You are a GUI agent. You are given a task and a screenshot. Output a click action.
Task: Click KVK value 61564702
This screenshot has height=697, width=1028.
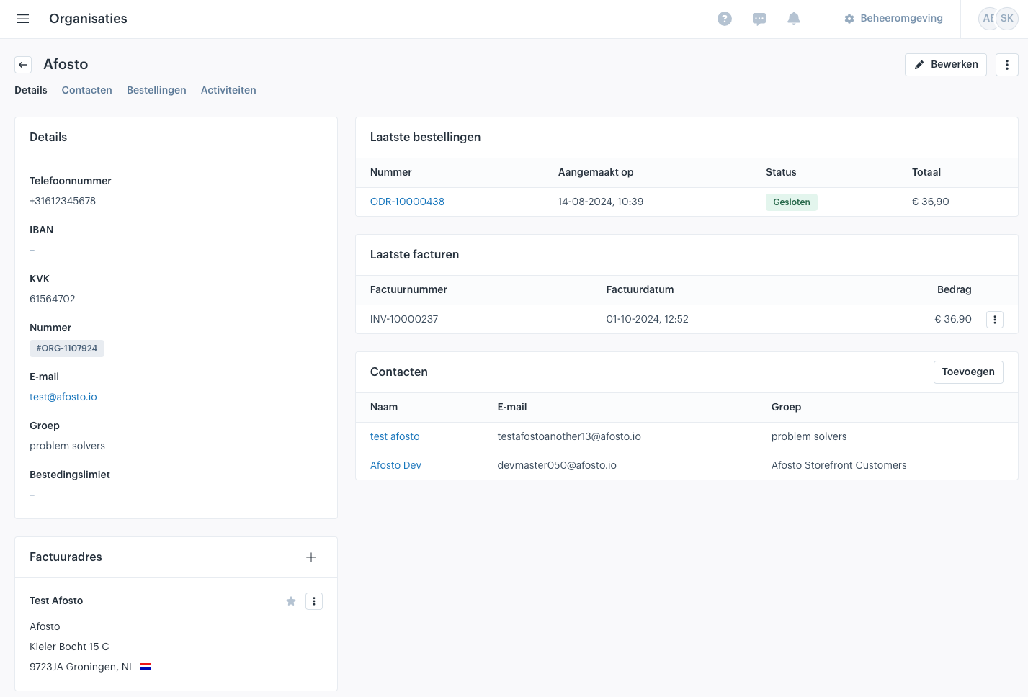[53, 300]
